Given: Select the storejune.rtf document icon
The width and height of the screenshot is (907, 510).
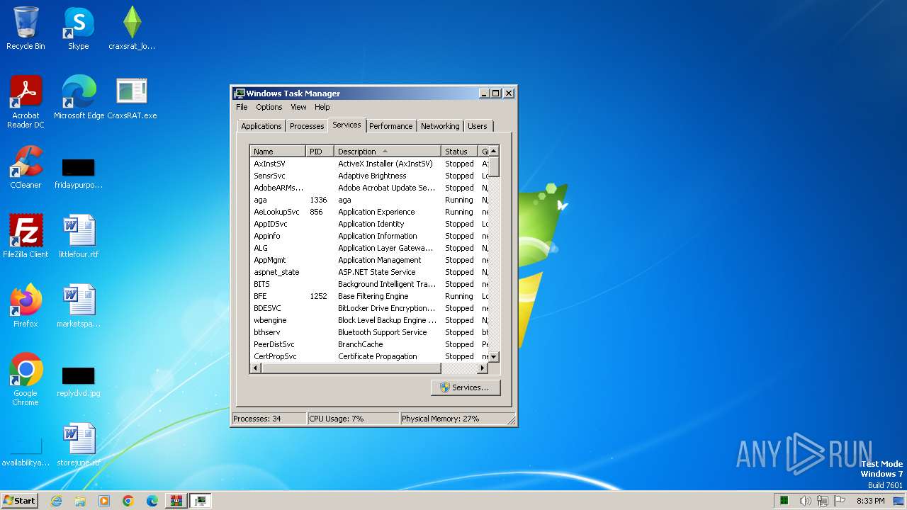Looking at the screenshot, I should tap(79, 445).
